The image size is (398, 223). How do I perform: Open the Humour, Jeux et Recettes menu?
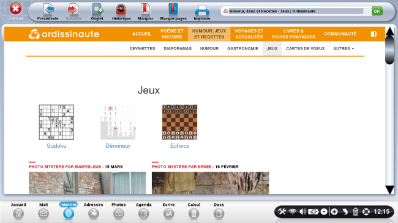click(209, 34)
